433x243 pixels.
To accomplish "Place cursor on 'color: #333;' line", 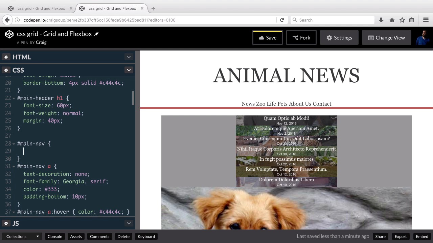I will [41, 189].
